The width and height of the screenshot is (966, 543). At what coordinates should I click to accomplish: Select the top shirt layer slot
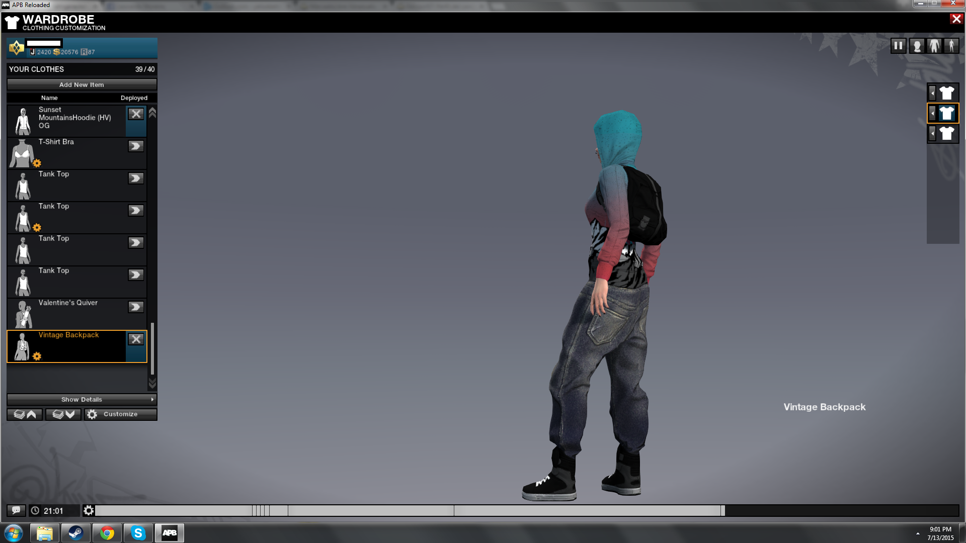[947, 93]
